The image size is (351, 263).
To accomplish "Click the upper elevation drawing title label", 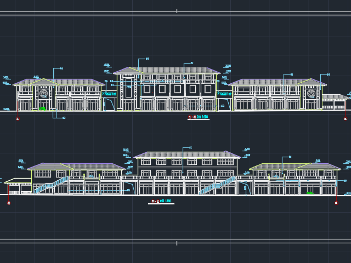I will [x=198, y=117].
